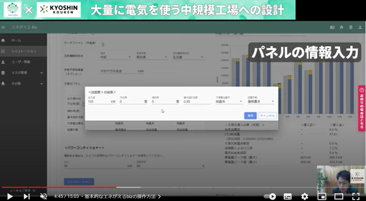Click the エネがえる biz header title
This screenshot has width=366, height=201.
[24, 27]
